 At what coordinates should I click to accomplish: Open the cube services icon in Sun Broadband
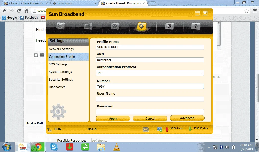pos(115,26)
